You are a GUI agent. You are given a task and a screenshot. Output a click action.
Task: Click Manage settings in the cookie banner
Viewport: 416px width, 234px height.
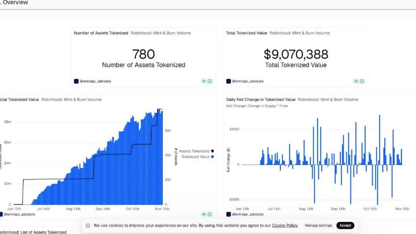(x=318, y=225)
